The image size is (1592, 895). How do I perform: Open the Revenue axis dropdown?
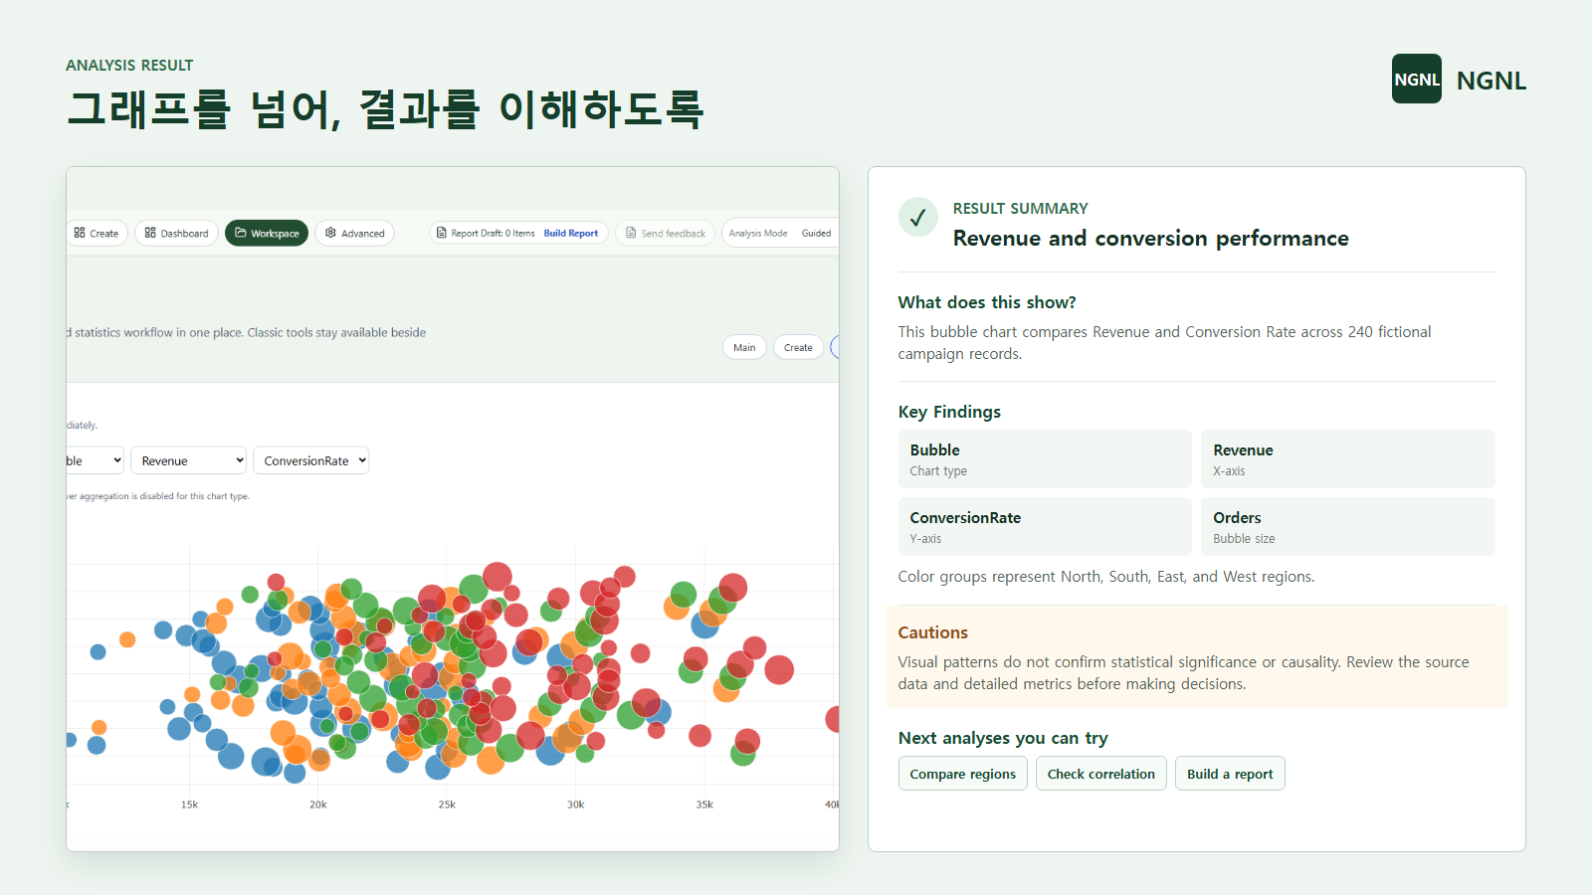[188, 460]
